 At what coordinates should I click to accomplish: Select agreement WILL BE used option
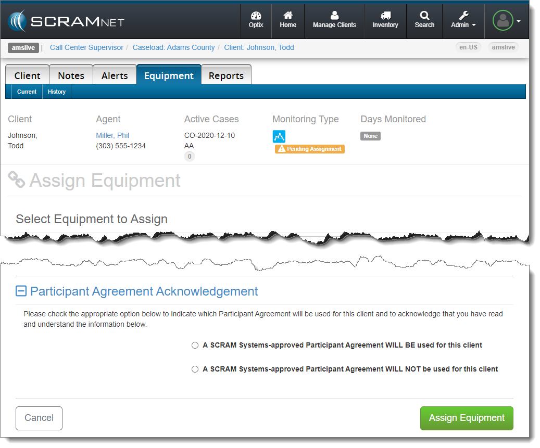[195, 345]
